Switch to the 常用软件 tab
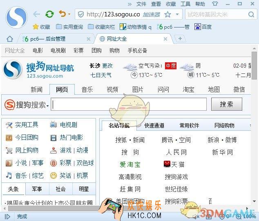This screenshot has width=259, height=221. 189,125
